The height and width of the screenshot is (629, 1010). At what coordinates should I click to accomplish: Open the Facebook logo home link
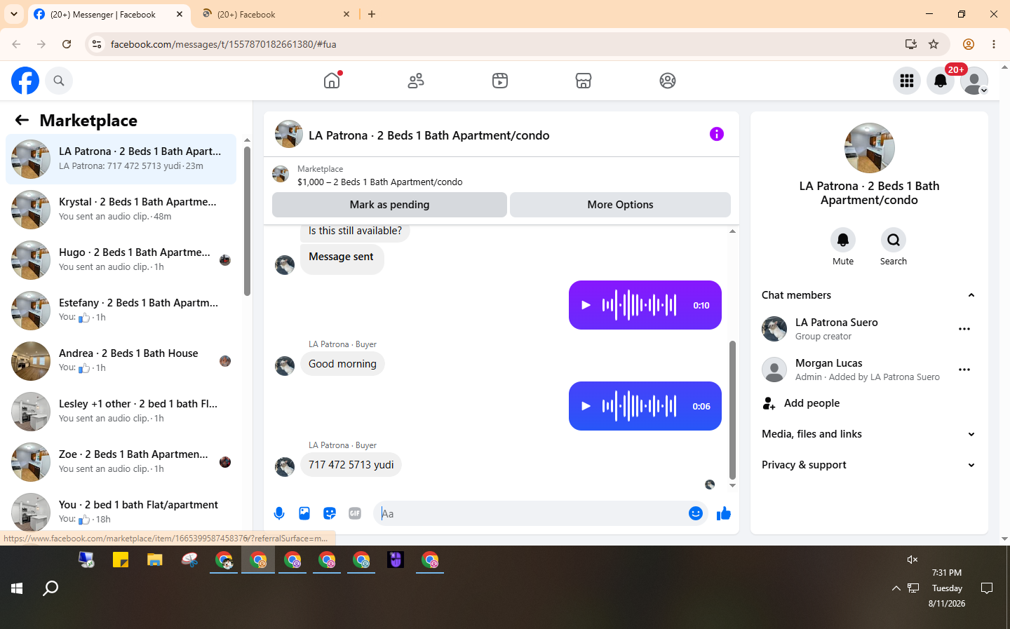tap(25, 81)
